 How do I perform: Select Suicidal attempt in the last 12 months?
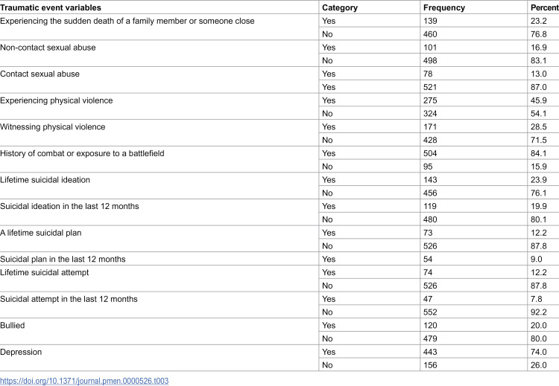pos(69,299)
